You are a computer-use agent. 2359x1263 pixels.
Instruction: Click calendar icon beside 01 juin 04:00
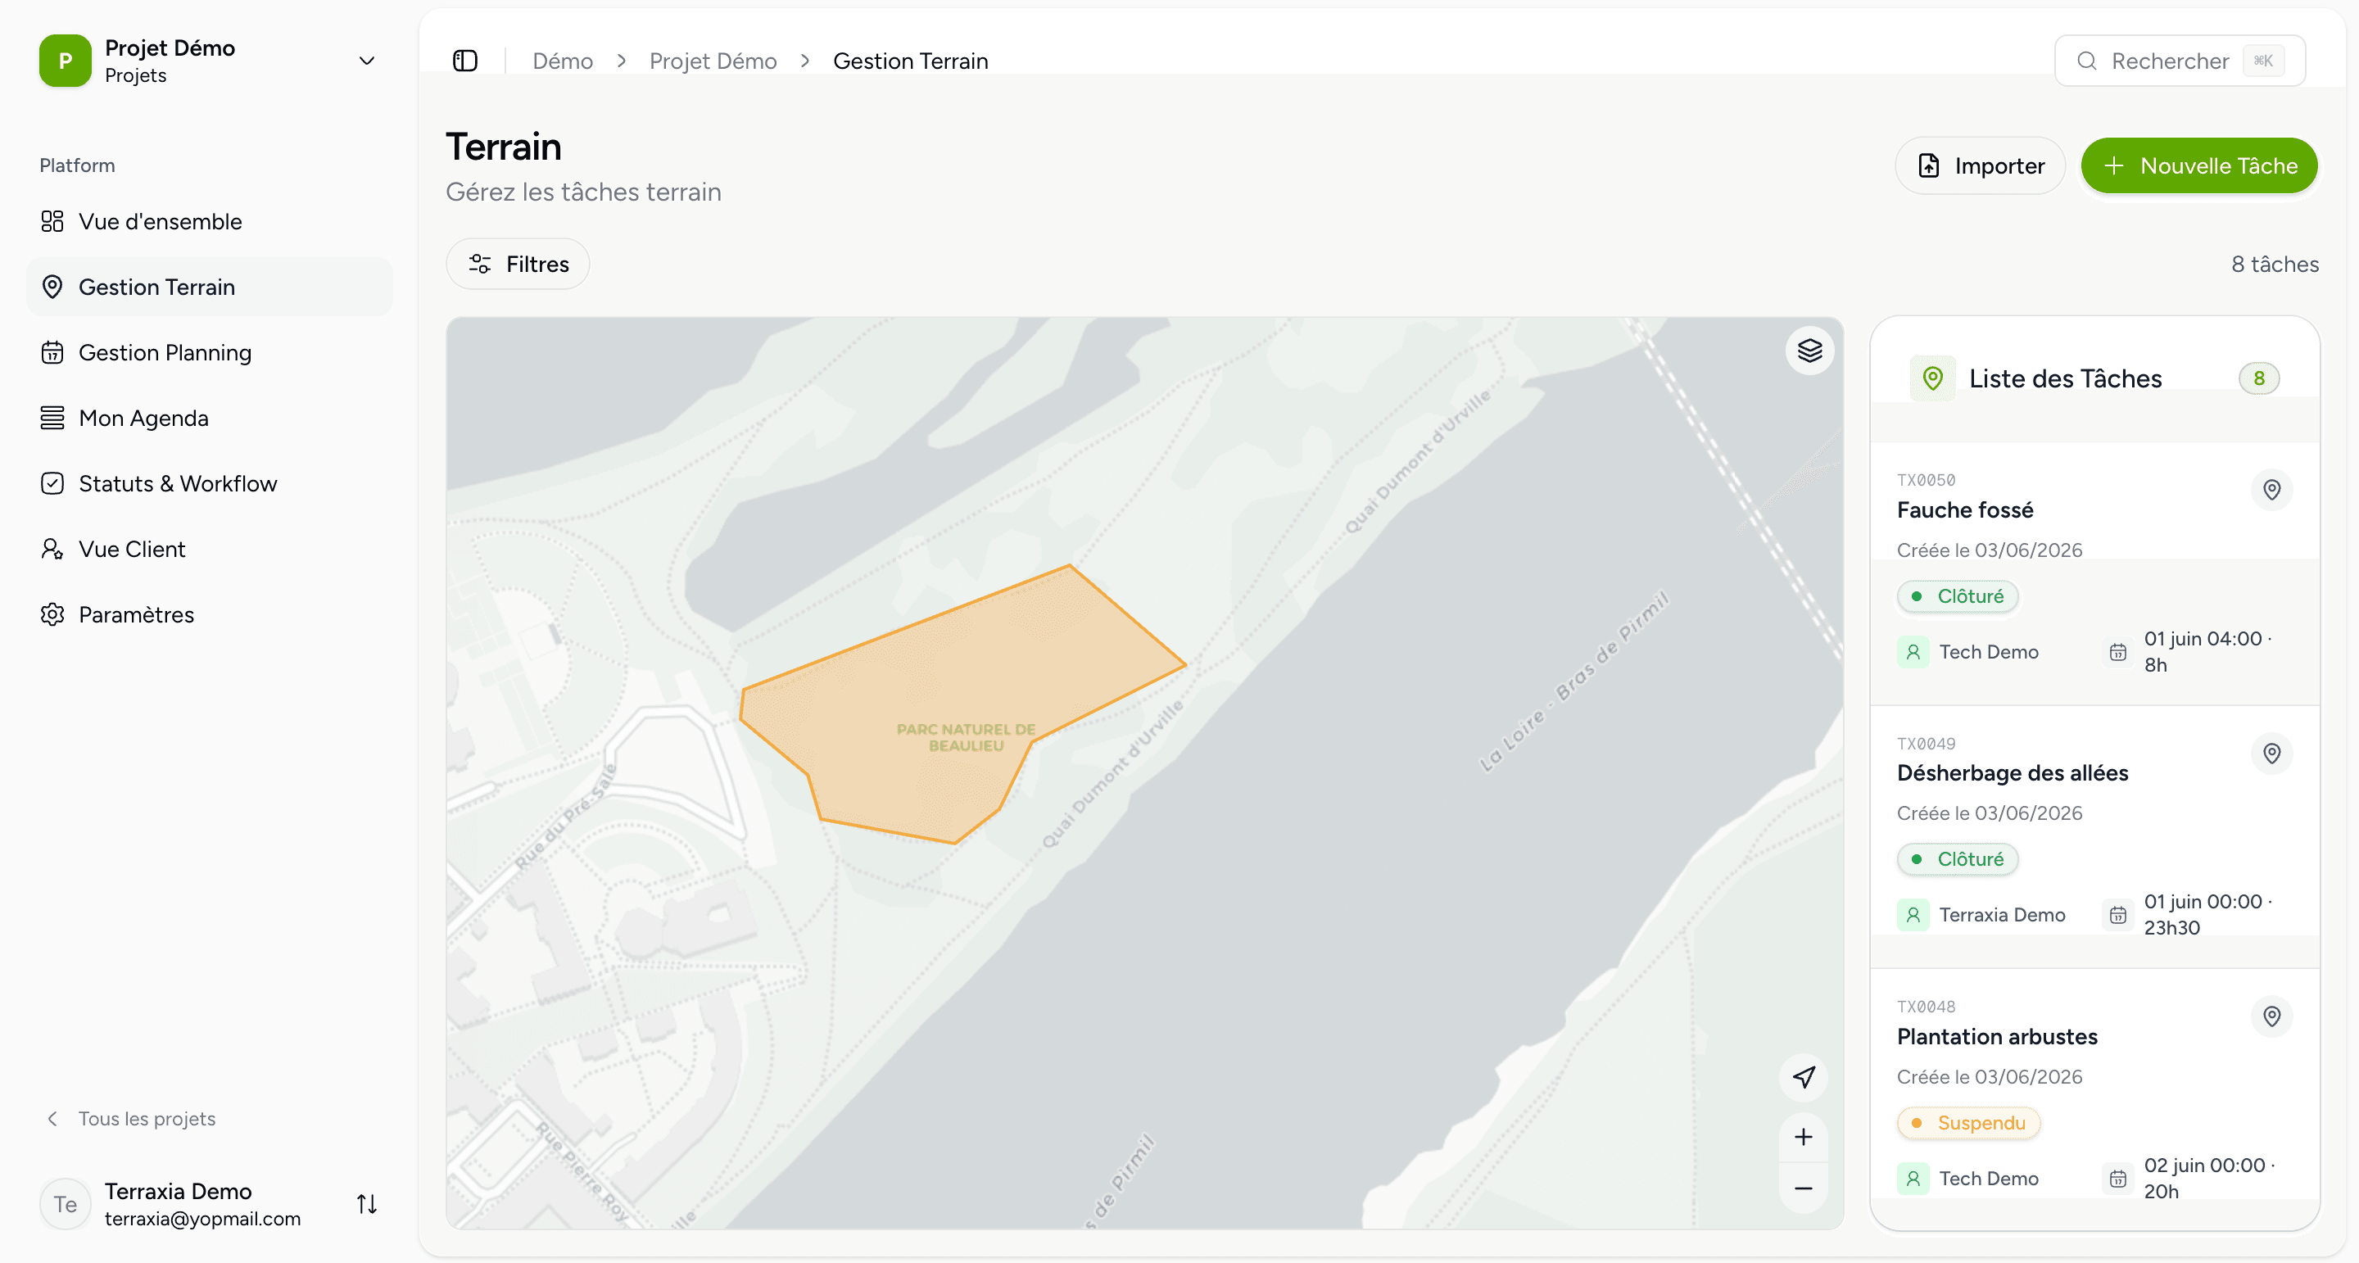pos(2117,652)
